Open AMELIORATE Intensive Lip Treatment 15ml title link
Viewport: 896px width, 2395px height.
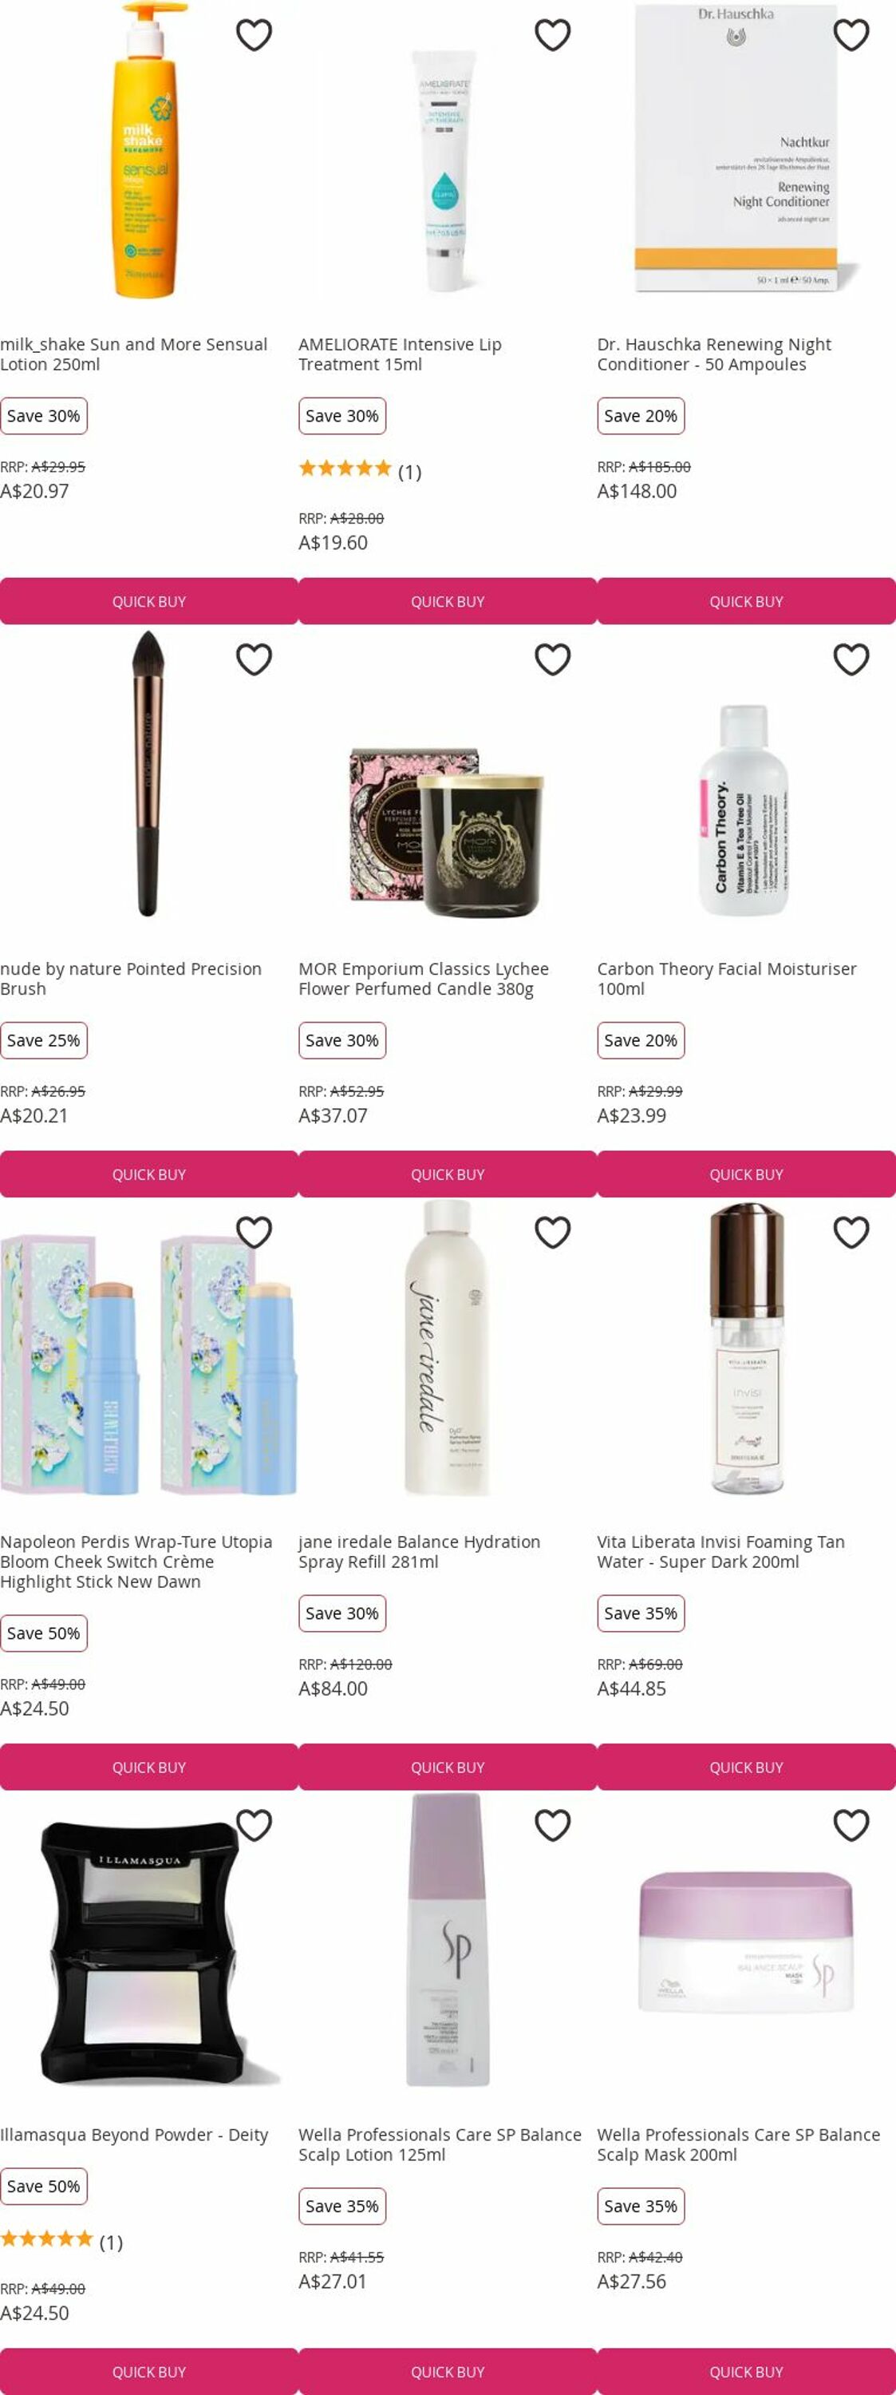(400, 354)
